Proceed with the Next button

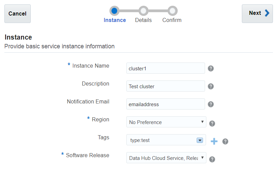coord(257,14)
